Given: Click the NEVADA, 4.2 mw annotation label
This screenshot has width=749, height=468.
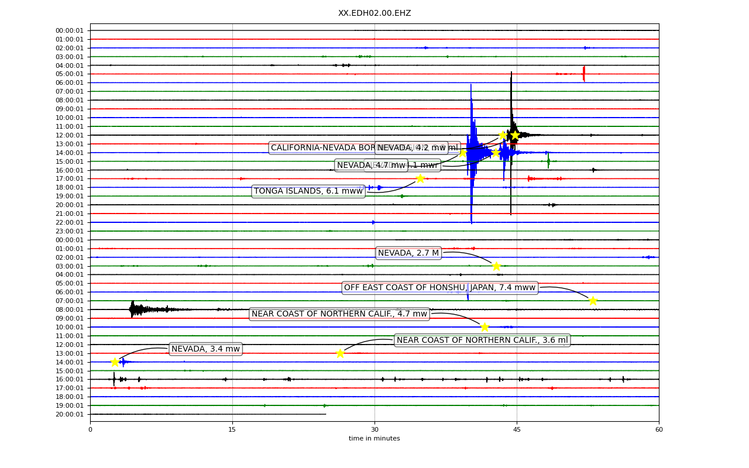Looking at the screenshot, I should click(x=412, y=148).
